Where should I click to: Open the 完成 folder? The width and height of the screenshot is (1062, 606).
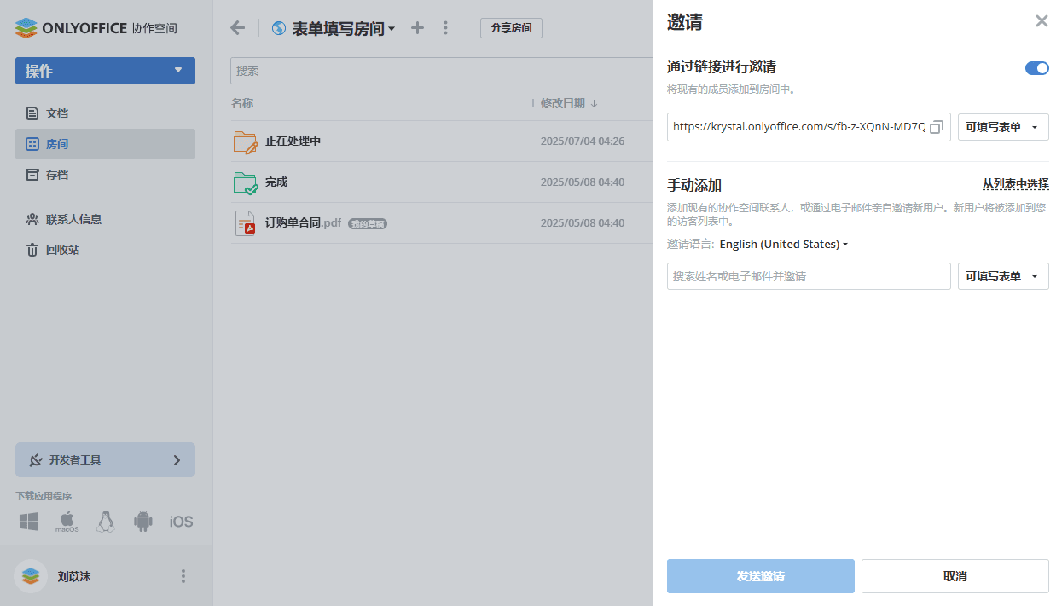tap(276, 182)
